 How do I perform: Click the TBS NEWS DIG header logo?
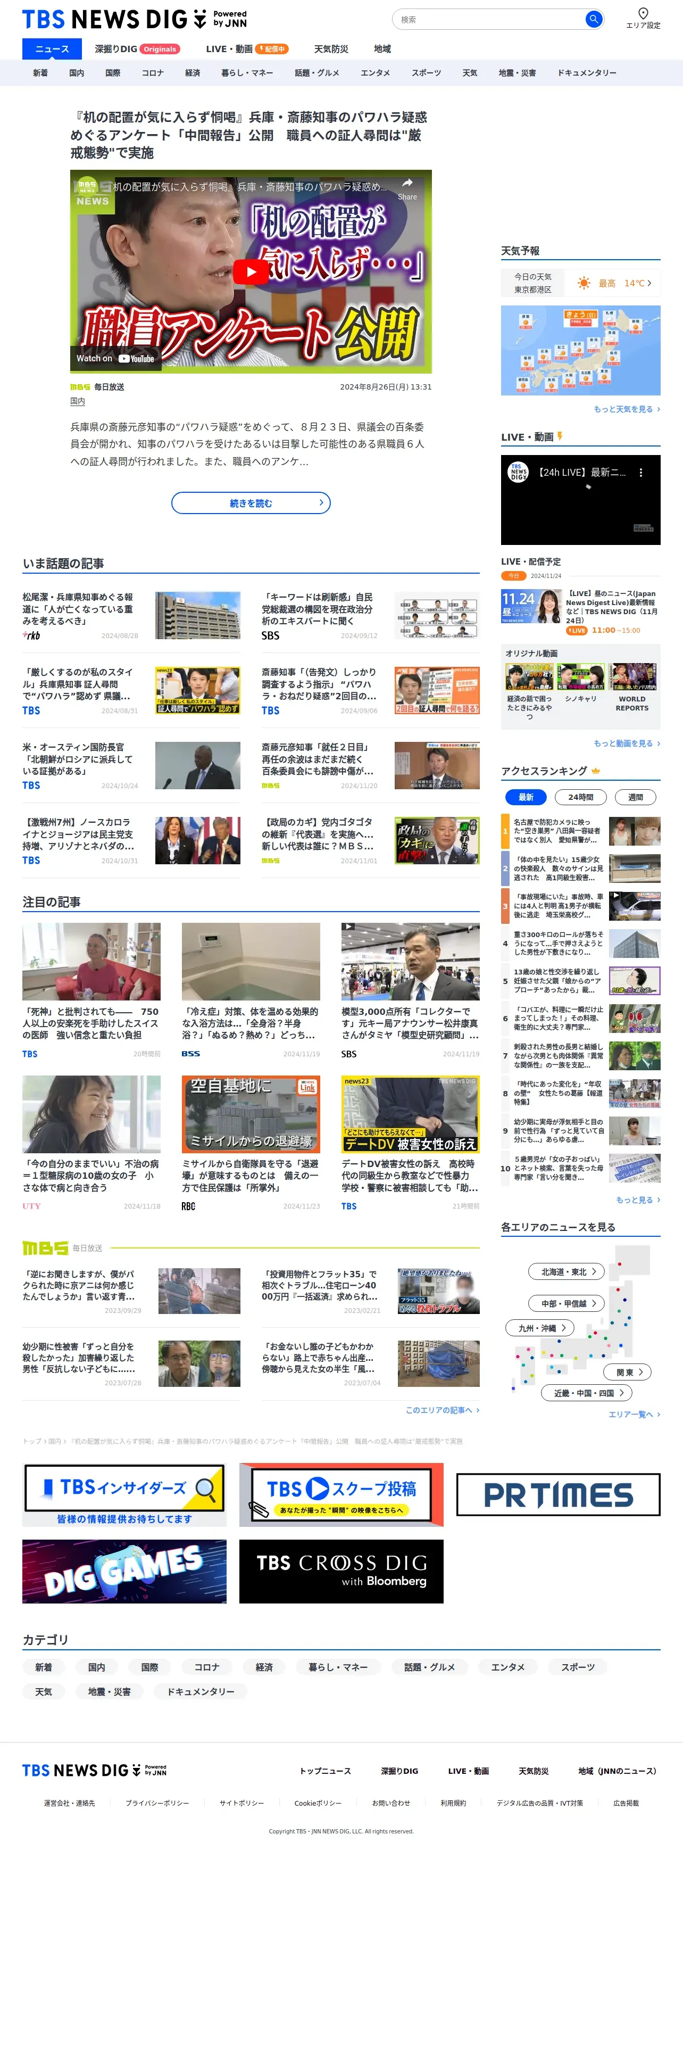[135, 19]
